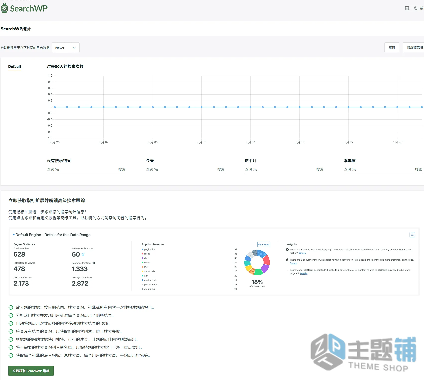Click the 'custom field' popular search entry

point(151,280)
